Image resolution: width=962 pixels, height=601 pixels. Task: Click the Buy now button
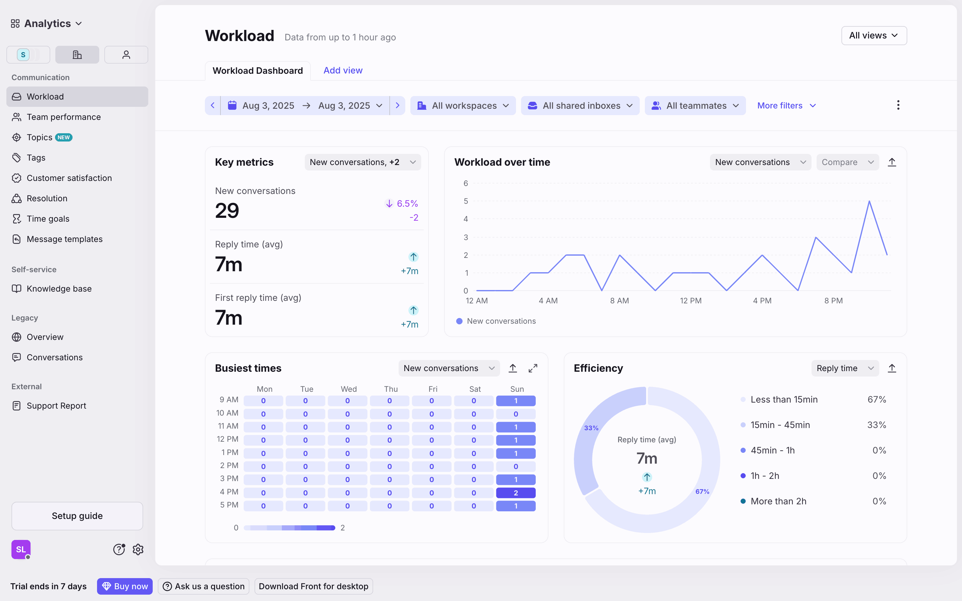coord(125,586)
